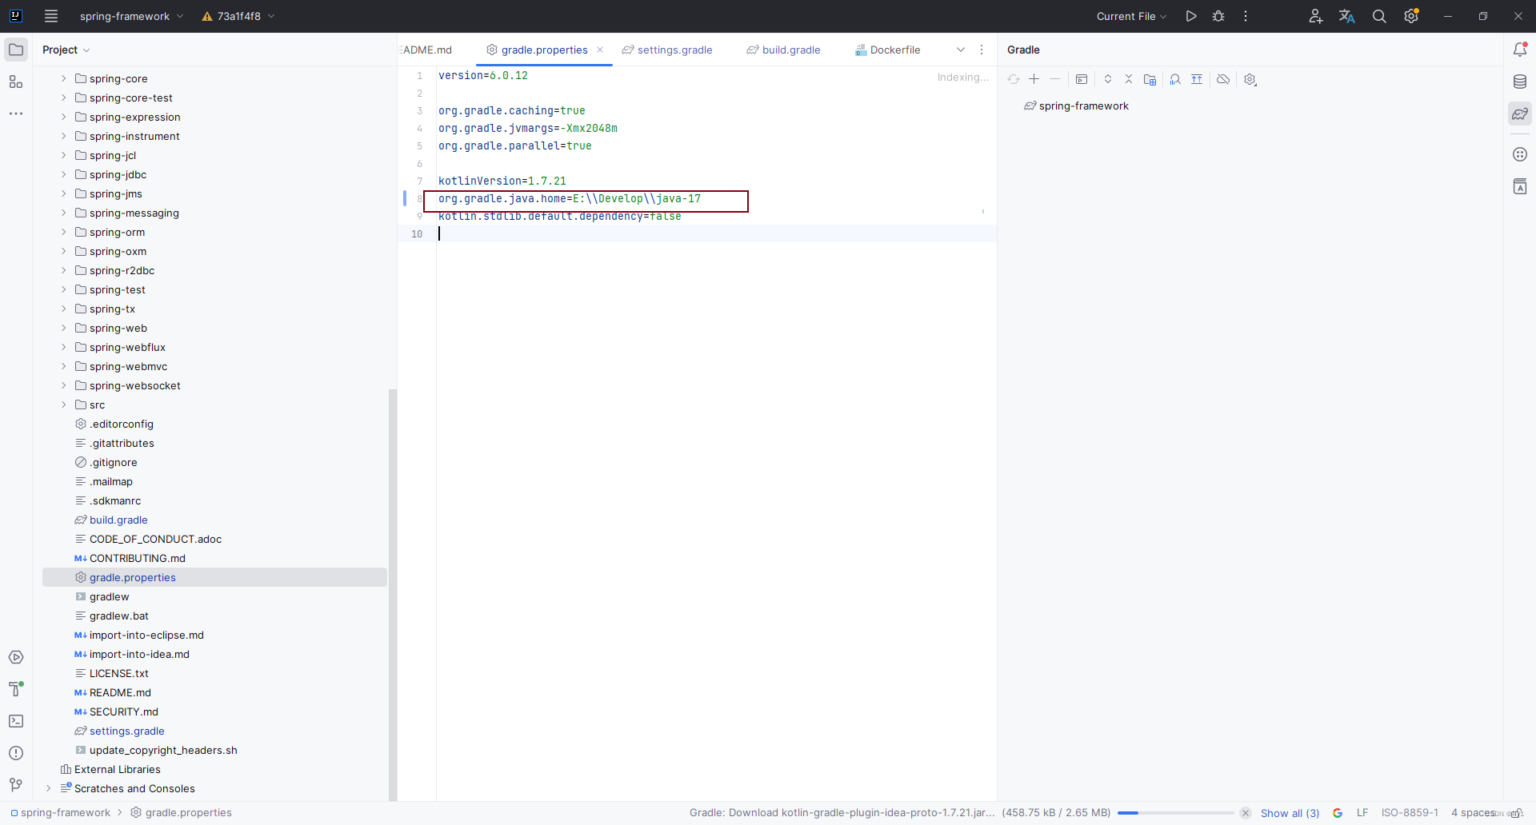Open Current File run configuration dropdown
The image size is (1536, 825).
[1131, 16]
